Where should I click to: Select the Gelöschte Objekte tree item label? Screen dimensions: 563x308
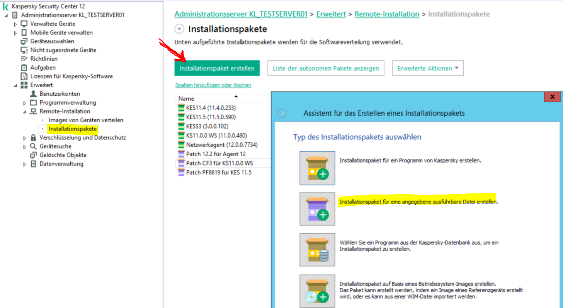[x=63, y=155]
